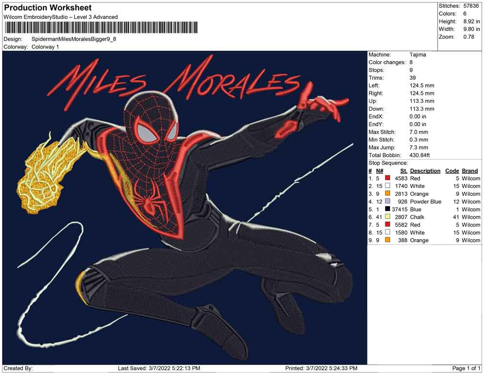Viewport: 484px width, 373px height.
Task: Select the stitches total "57836"
Action: point(471,6)
